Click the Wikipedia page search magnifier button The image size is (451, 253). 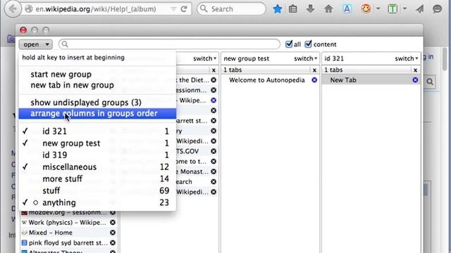[430, 82]
